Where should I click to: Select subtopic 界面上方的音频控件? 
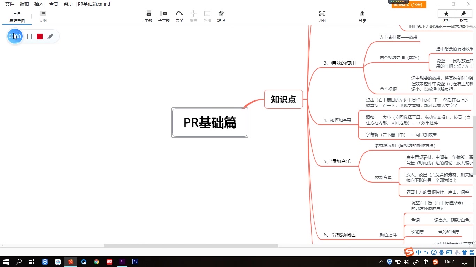[x=438, y=192]
